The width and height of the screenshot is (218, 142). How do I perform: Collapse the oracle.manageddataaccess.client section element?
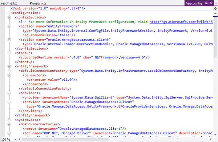(9, 39)
